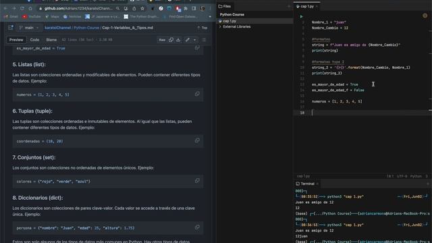The height and width of the screenshot is (243, 432).
Task: Close the Terminal tab
Action: pos(317,184)
